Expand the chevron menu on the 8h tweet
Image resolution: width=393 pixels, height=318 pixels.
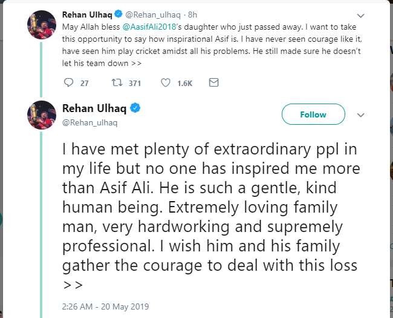click(x=361, y=15)
